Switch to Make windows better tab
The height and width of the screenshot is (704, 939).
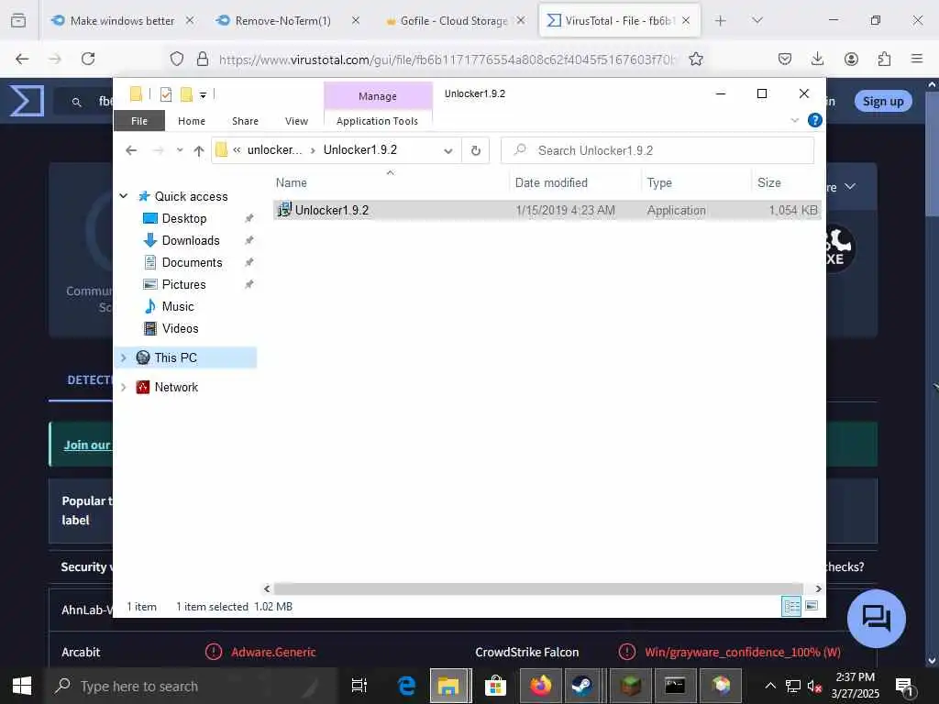pyautogui.click(x=122, y=21)
